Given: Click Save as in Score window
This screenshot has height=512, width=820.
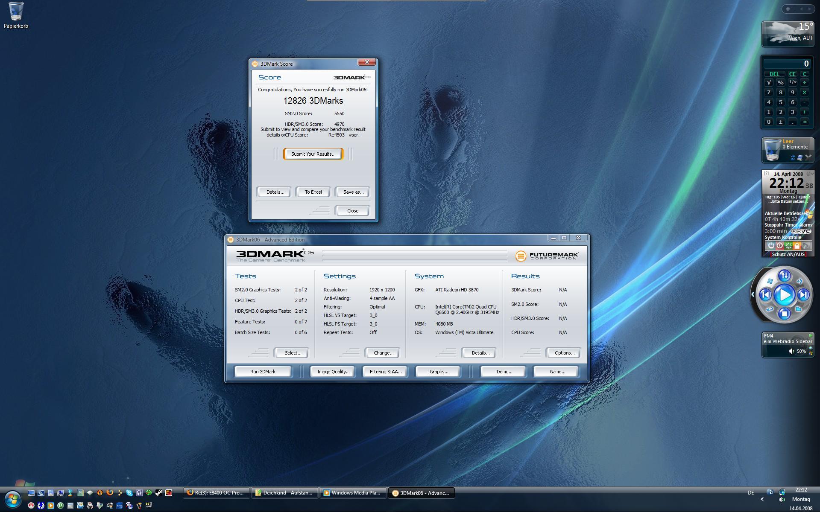Looking at the screenshot, I should coord(353,192).
